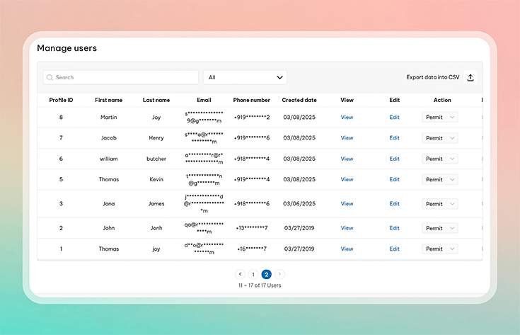Click last name cell Jonh
520x335 pixels.
click(156, 228)
